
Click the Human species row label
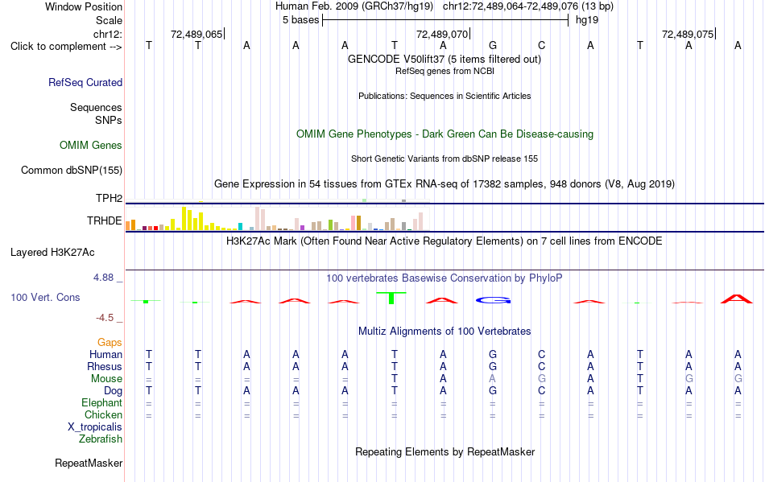(x=105, y=354)
